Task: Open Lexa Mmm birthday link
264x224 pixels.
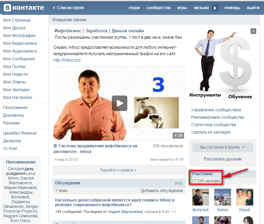Action: tap(21, 176)
